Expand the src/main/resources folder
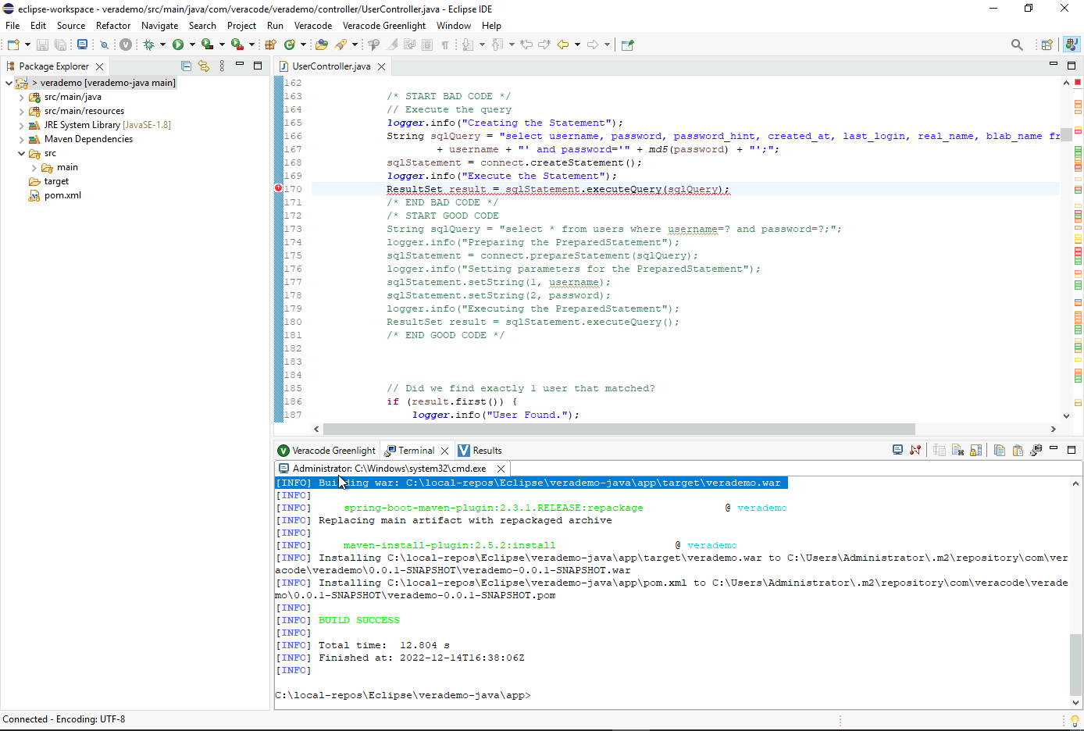Screen dimensions: 1084x731 [x=21, y=111]
